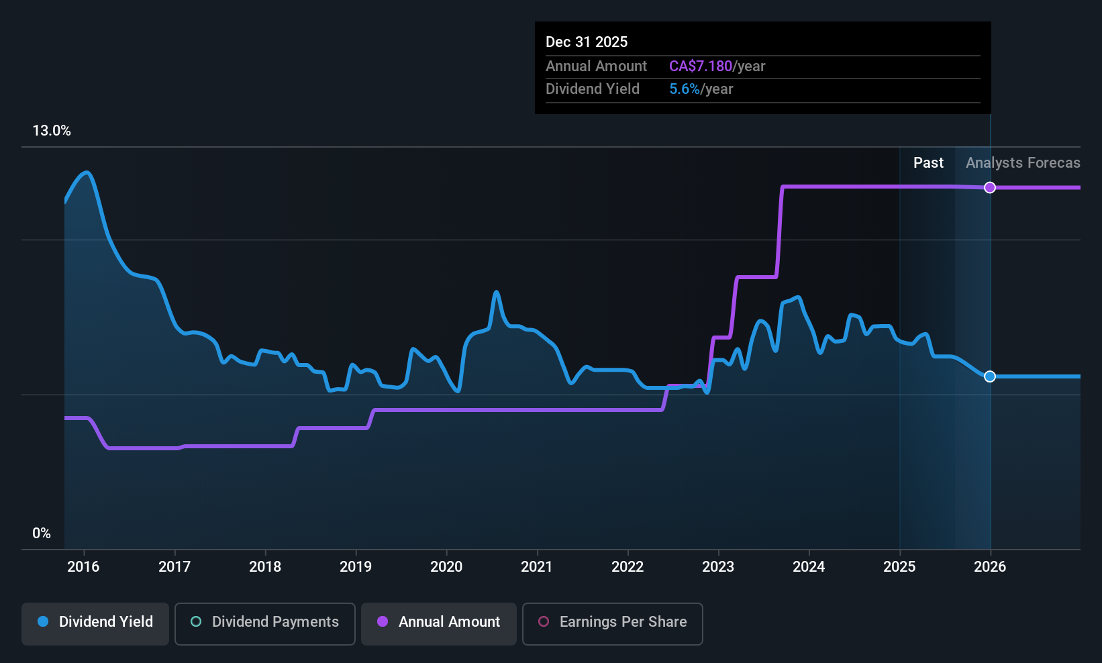Click the 13.0% y-axis label
This screenshot has width=1102, height=663.
click(52, 131)
